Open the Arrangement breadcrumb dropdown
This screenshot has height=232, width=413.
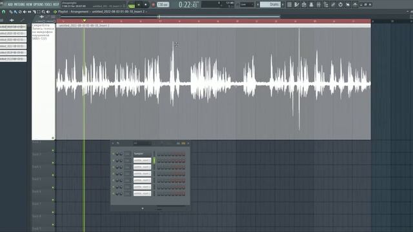(x=79, y=12)
